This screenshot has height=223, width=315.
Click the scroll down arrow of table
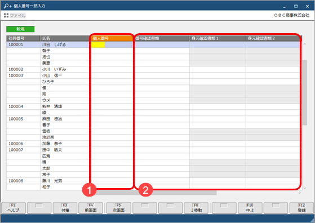pyautogui.click(x=304, y=188)
